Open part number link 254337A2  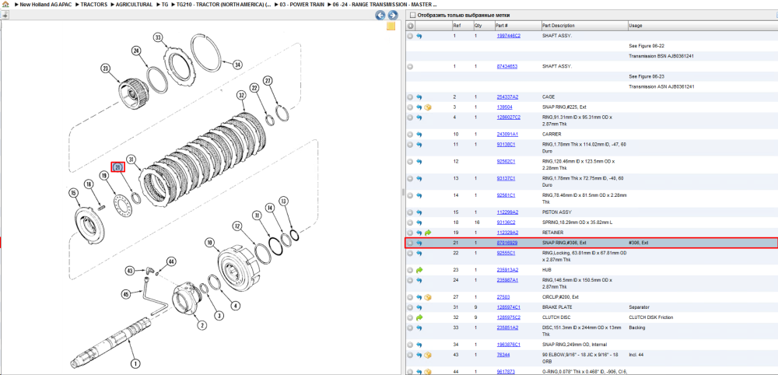point(507,97)
